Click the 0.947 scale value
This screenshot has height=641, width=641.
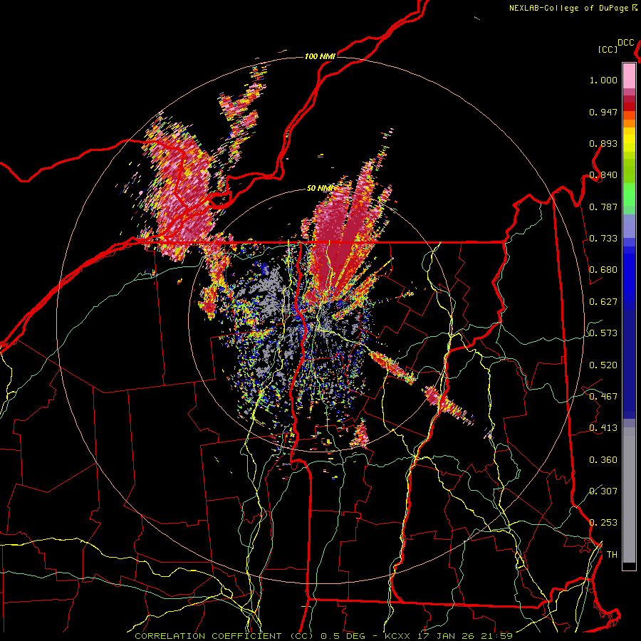point(603,112)
